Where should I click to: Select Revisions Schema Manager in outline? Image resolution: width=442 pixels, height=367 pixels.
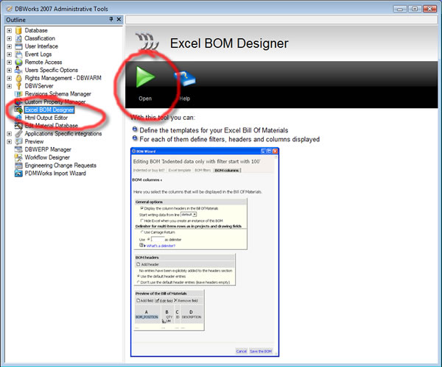pyautogui.click(x=57, y=94)
